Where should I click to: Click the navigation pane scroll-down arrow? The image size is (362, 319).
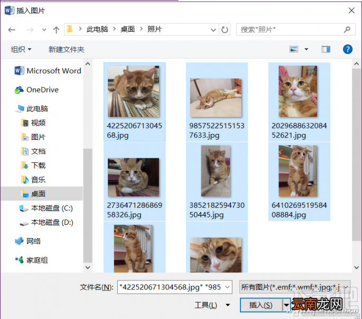click(88, 268)
